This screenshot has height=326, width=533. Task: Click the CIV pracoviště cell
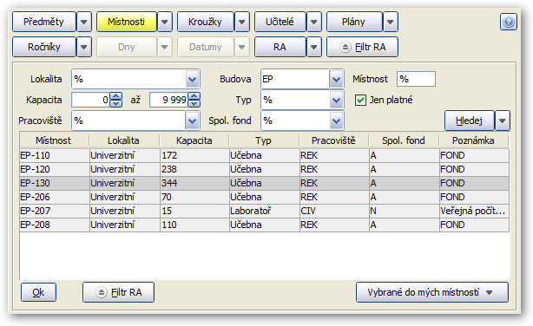pos(334,212)
